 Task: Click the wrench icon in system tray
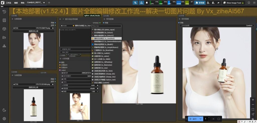pyautogui.click(x=255, y=121)
